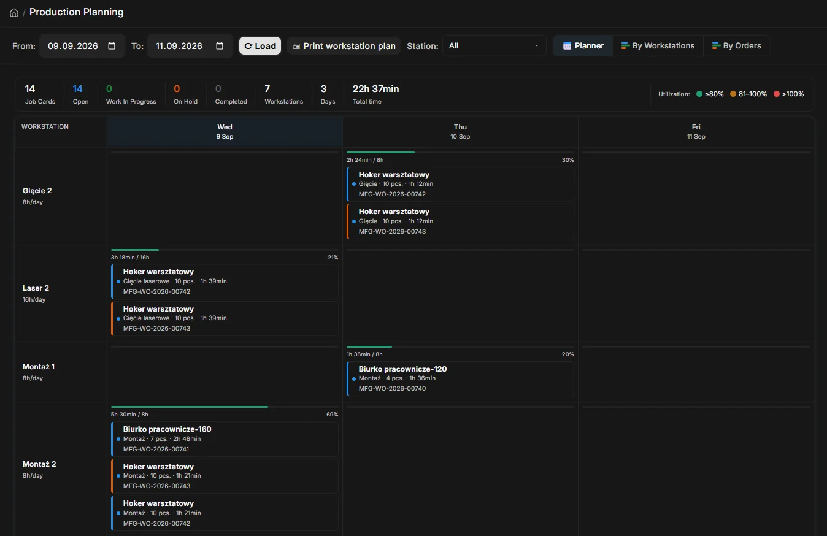This screenshot has width=827, height=536.
Task: Click red >100% utilization legend dot
Action: pyautogui.click(x=777, y=94)
